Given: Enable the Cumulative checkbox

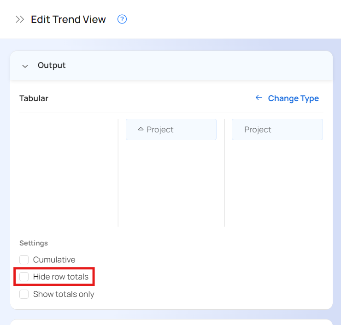Looking at the screenshot, I should tap(24, 260).
